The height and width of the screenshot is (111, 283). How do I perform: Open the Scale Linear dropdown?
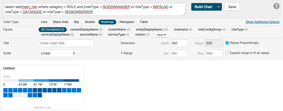tap(58, 53)
